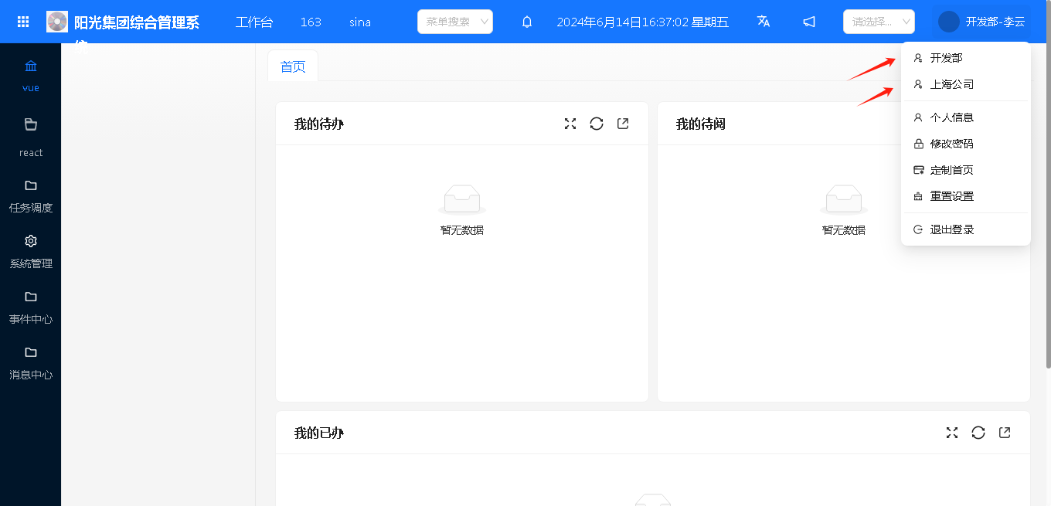Open 消息中心 folder in sidebar
Image resolution: width=1051 pixels, height=506 pixels.
[31, 362]
